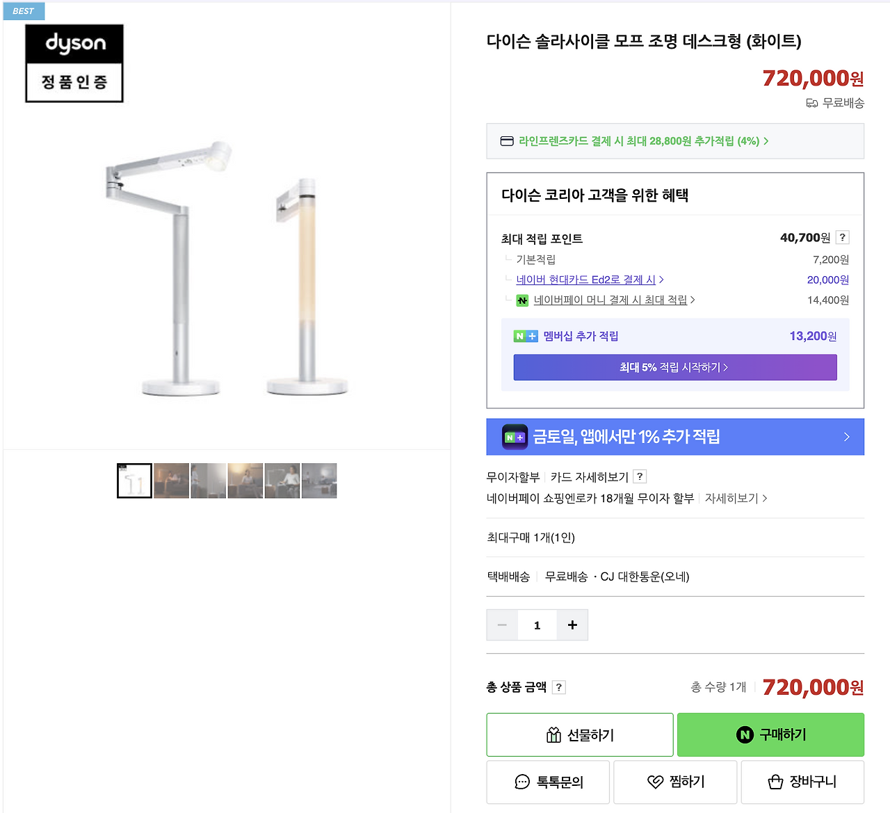
Task: Click the quantity input field
Action: pyautogui.click(x=537, y=625)
